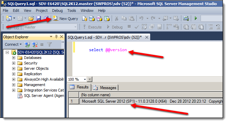Expand the Integration Services Catalogs folder
This screenshot has width=228, height=123.
pyautogui.click(x=14, y=90)
